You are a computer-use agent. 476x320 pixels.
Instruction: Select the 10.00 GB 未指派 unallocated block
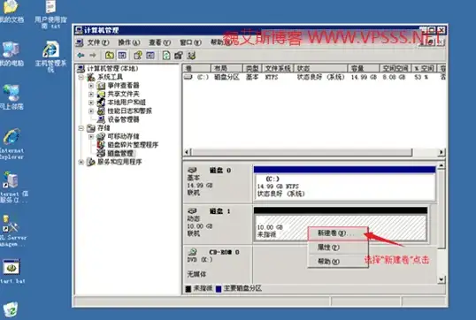tap(341, 225)
